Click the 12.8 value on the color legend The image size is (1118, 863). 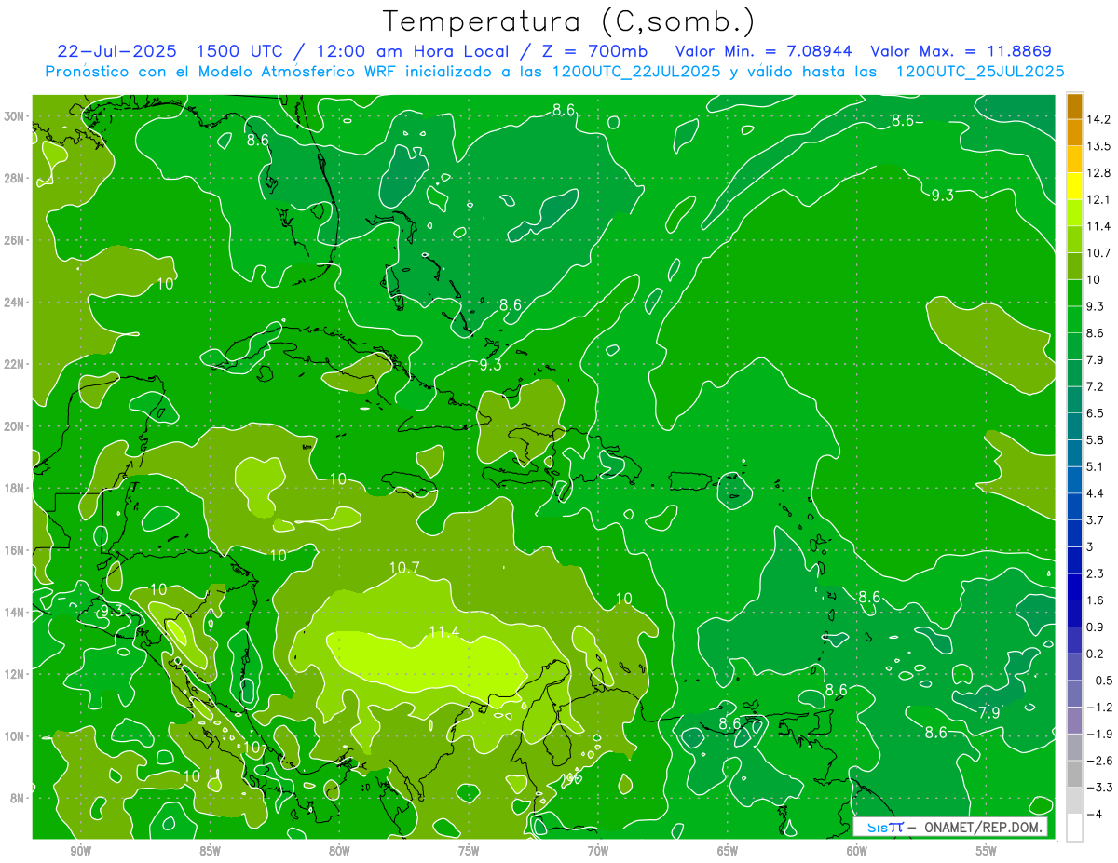pyautogui.click(x=1098, y=173)
